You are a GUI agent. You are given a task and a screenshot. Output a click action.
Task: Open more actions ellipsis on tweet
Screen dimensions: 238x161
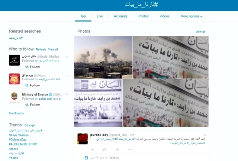130,149
